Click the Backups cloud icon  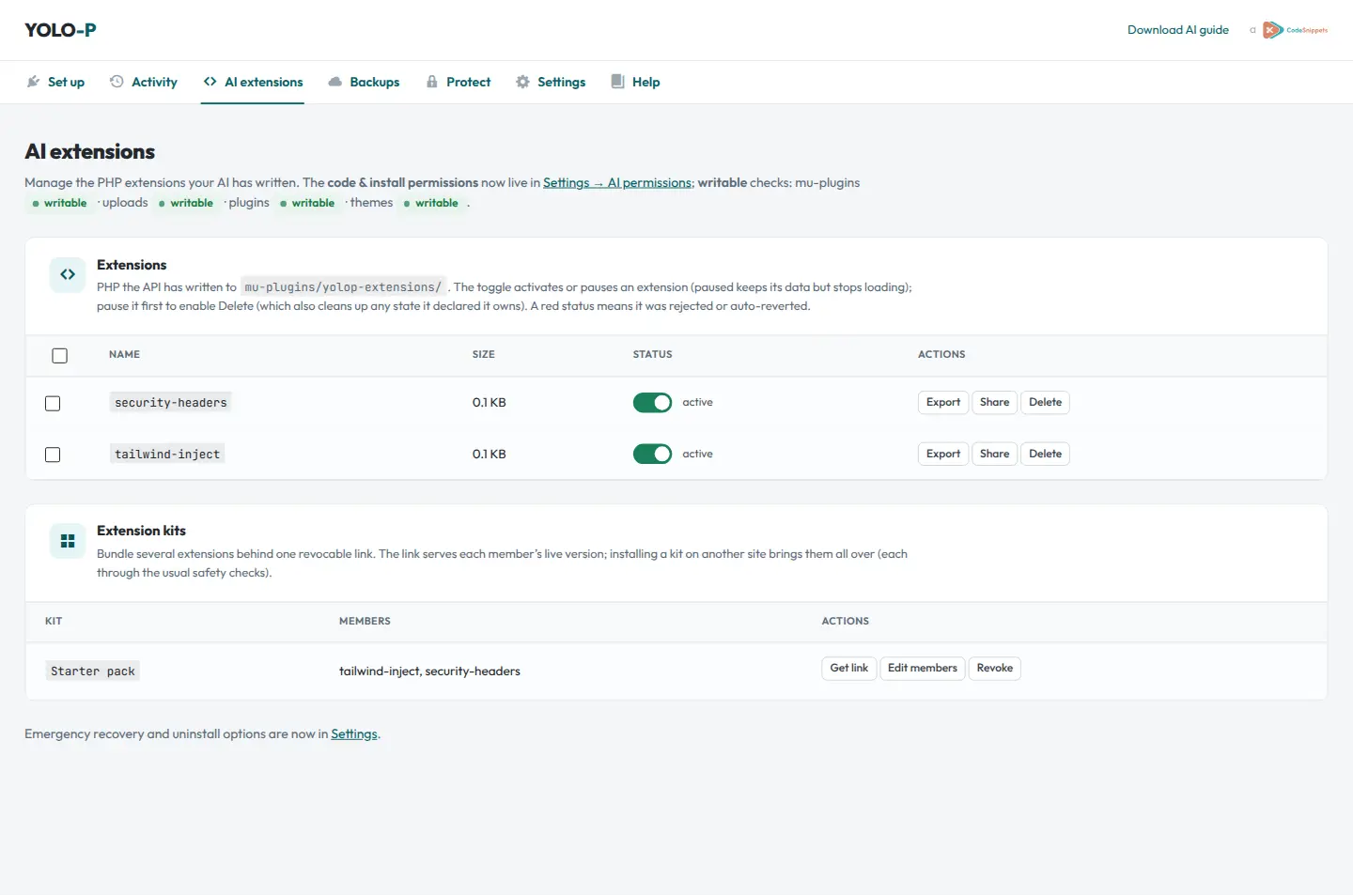click(334, 82)
